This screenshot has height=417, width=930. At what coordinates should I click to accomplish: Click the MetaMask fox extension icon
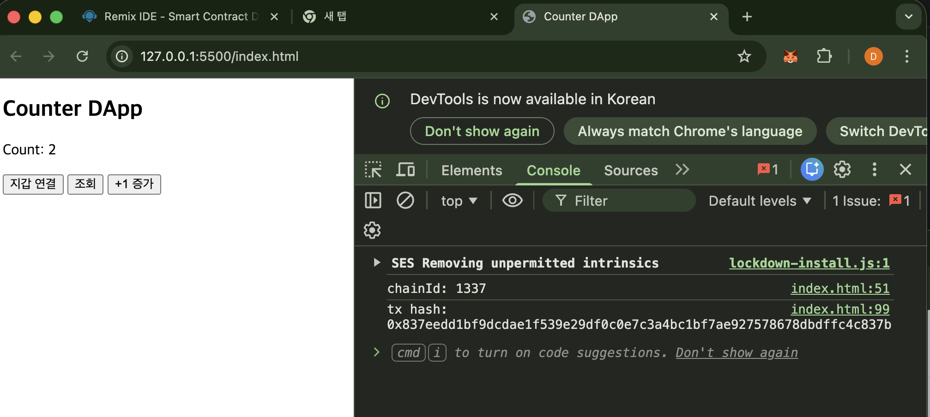(x=791, y=56)
